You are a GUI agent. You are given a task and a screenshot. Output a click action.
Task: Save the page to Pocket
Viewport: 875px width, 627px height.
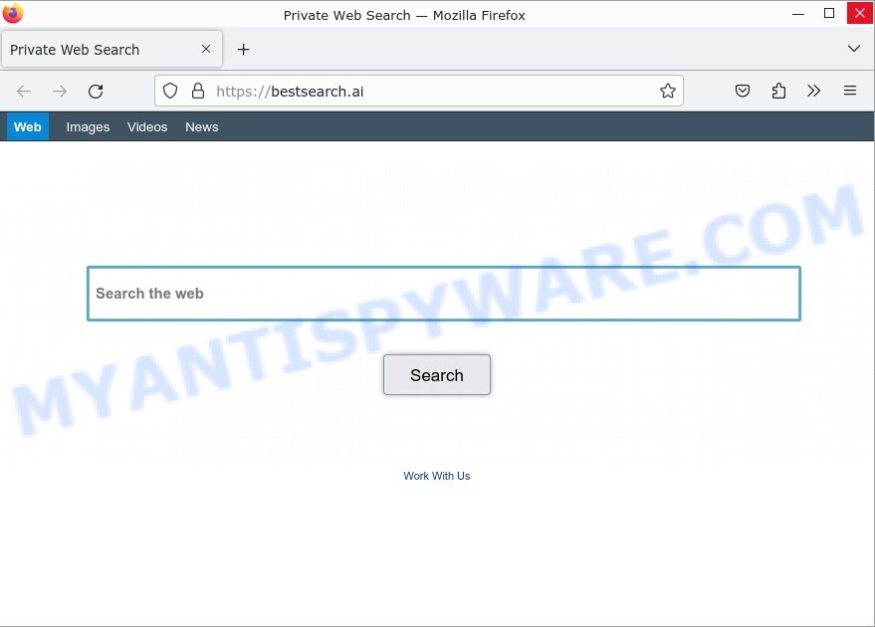pyautogui.click(x=743, y=91)
